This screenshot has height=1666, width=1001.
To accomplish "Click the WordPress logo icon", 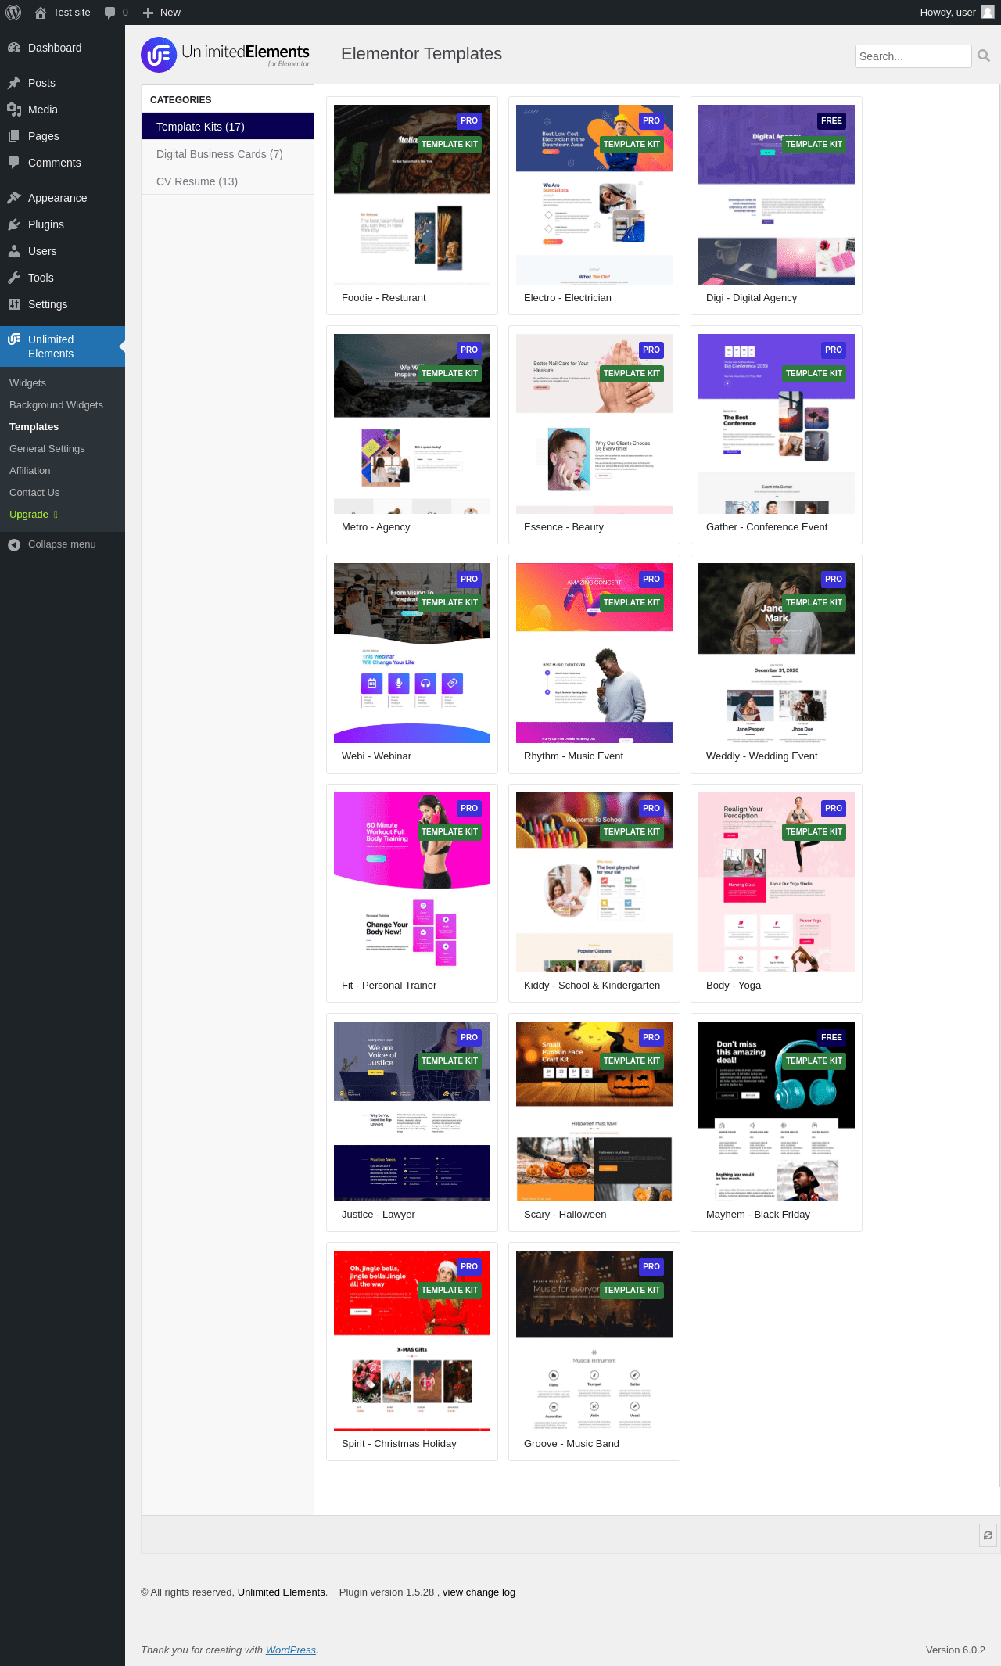I will click(13, 13).
